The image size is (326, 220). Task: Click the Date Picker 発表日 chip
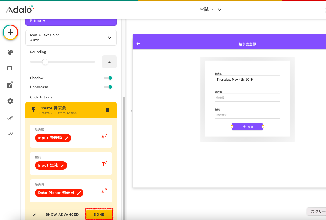59,193
